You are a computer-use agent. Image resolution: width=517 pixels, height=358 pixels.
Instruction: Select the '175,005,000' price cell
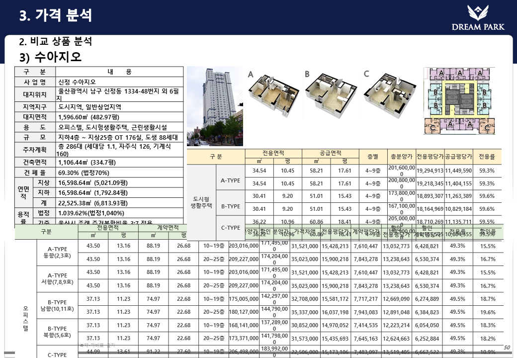coord(244,299)
